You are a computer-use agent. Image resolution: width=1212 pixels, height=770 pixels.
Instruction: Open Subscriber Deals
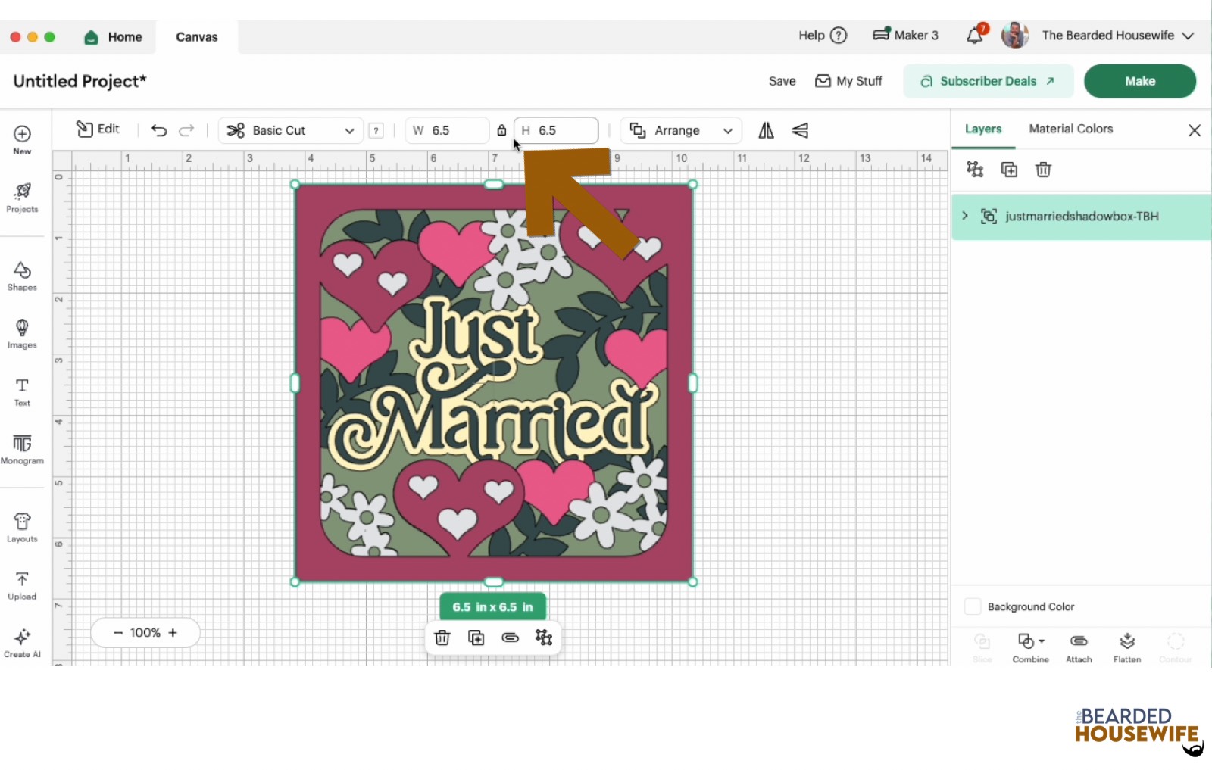(x=988, y=81)
